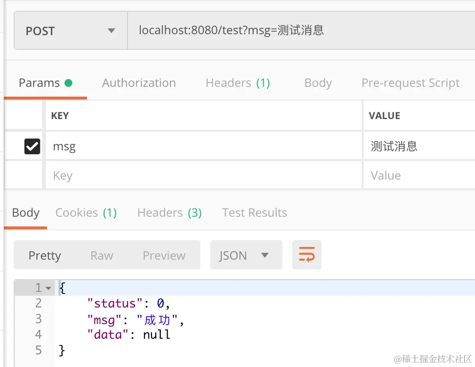Switch to the Test Results tab
This screenshot has height=367, width=475.
254,213
